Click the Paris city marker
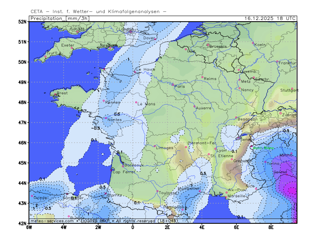Image resolution: width=326 pixels, height=245 pixels. click(173, 85)
